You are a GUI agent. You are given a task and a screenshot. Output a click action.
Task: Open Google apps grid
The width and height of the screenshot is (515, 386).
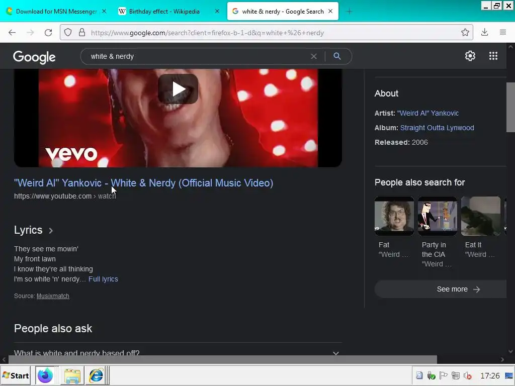[x=493, y=56]
